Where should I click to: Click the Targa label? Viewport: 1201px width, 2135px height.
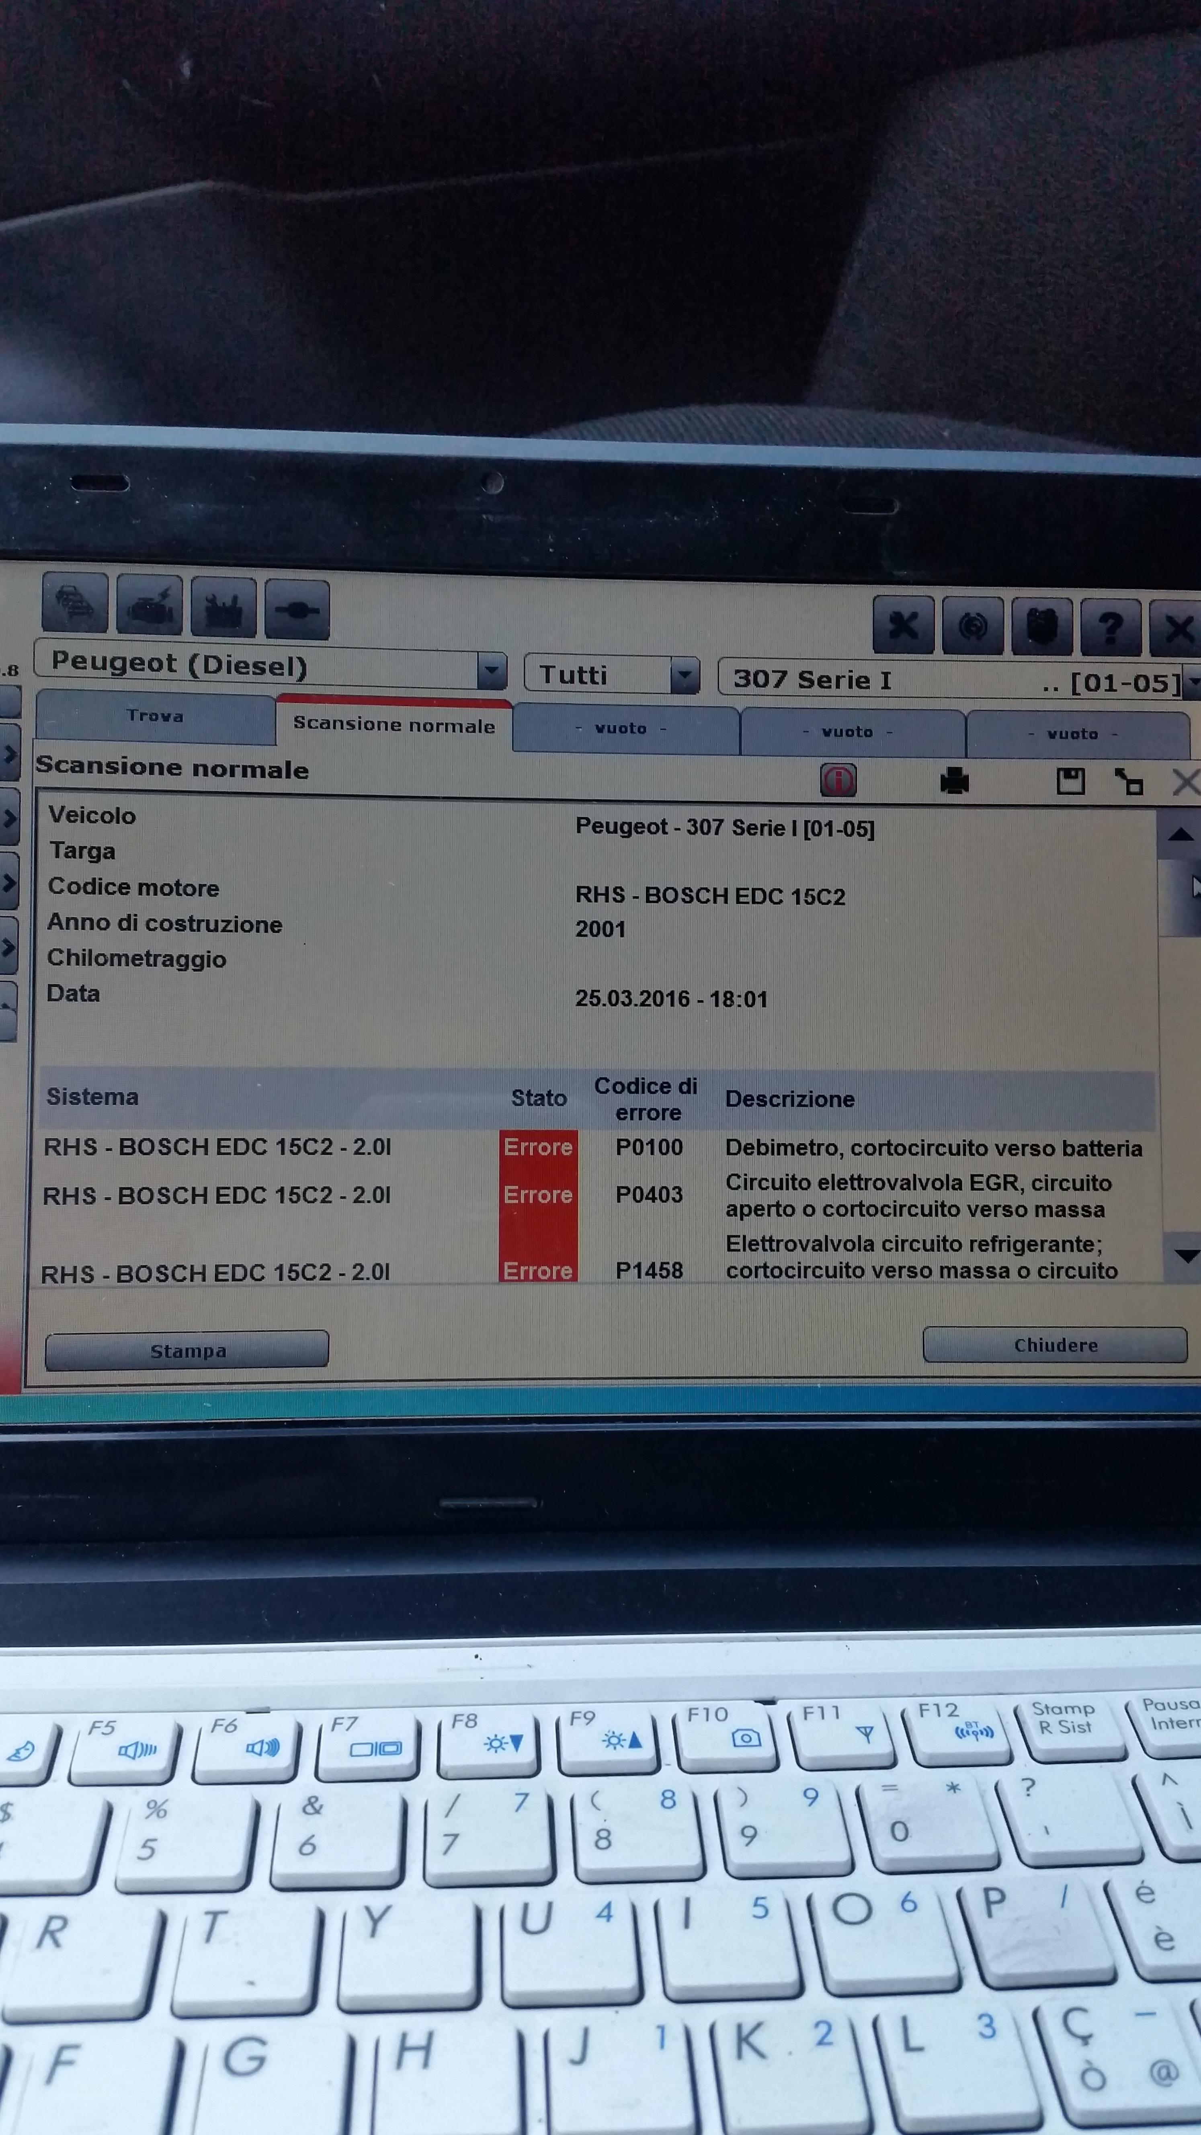(82, 851)
